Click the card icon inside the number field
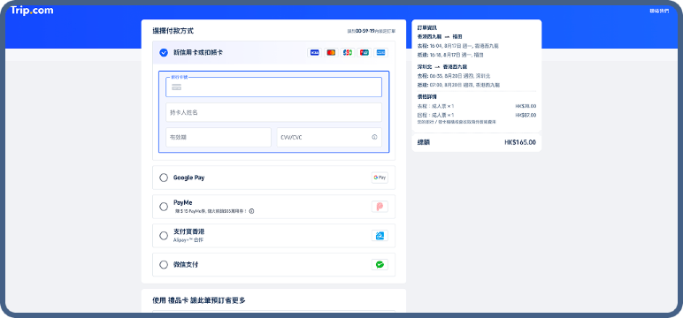 pyautogui.click(x=176, y=87)
